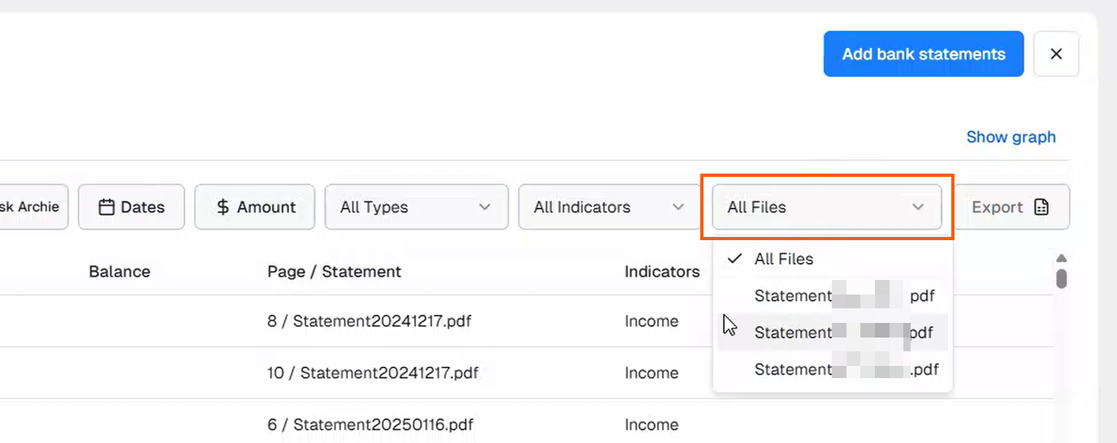Click the document icon on Export

pos(1041,207)
